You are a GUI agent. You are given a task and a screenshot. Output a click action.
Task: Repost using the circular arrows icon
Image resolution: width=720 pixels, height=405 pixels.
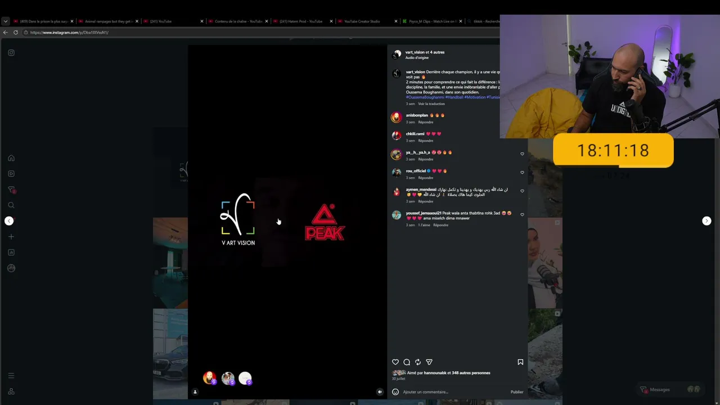point(418,362)
